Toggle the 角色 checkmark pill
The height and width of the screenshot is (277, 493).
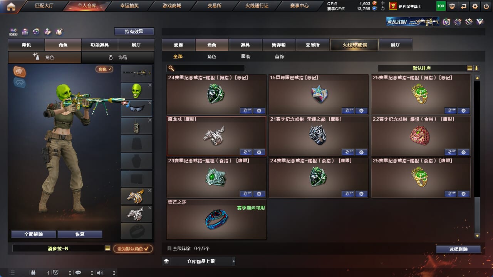point(104,69)
